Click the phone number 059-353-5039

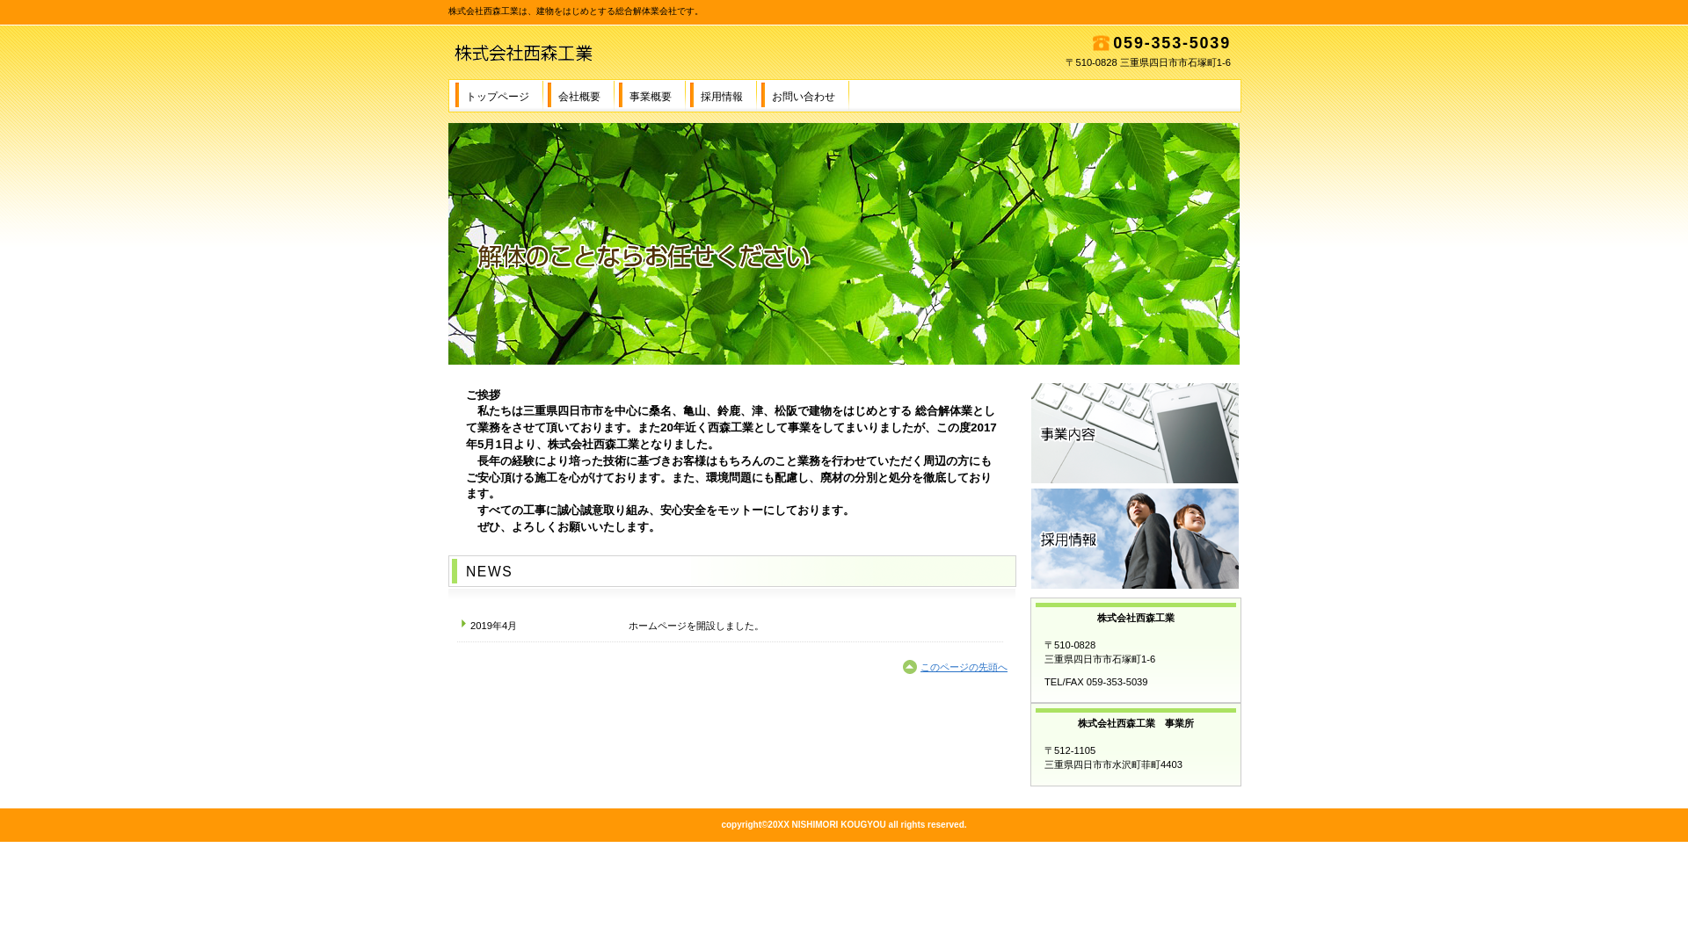coord(1171,42)
